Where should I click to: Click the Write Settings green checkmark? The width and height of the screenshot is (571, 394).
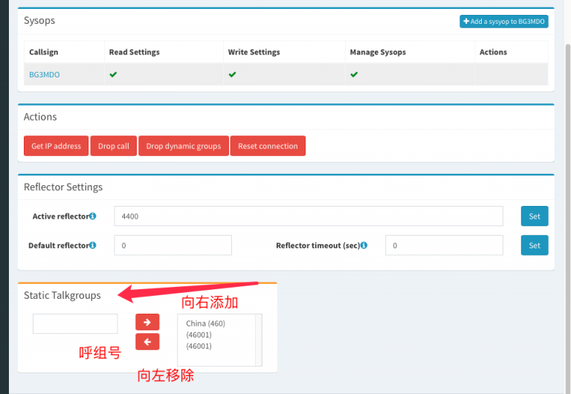pyautogui.click(x=232, y=74)
